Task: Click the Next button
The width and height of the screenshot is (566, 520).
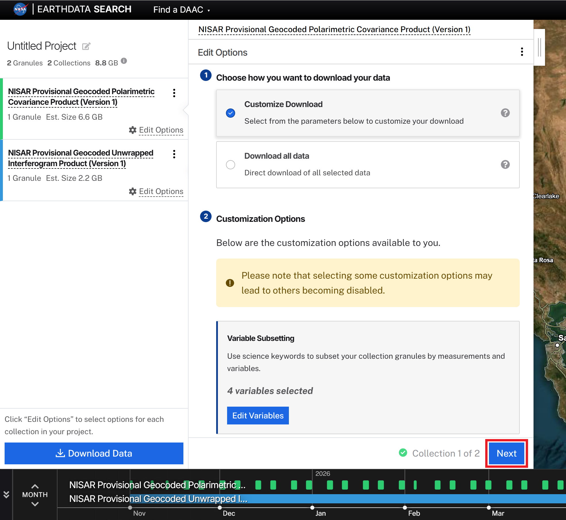Action: 506,453
